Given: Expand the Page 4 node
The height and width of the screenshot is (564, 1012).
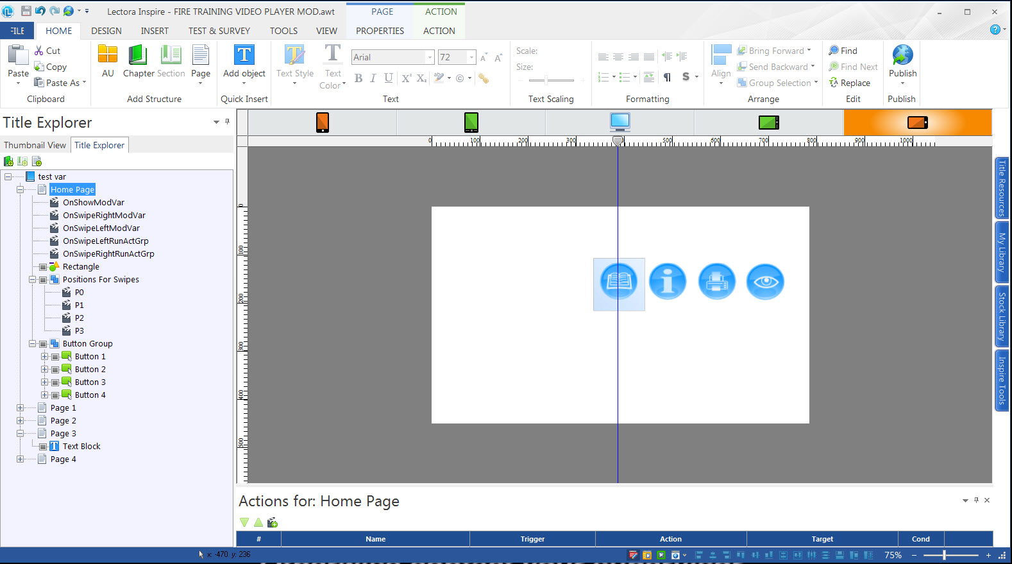Looking at the screenshot, I should tap(20, 459).
